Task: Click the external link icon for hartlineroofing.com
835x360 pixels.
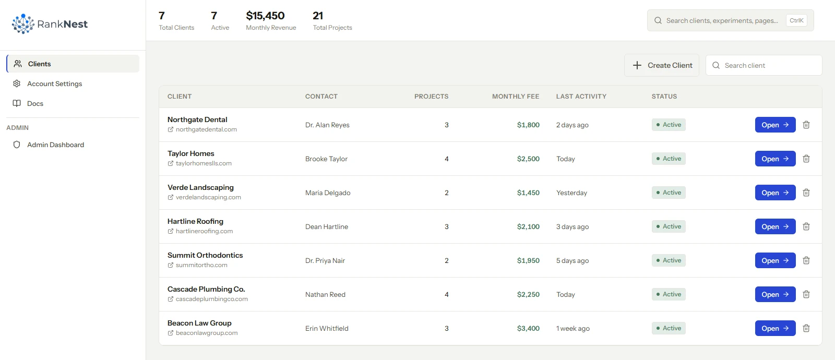Action: [171, 231]
